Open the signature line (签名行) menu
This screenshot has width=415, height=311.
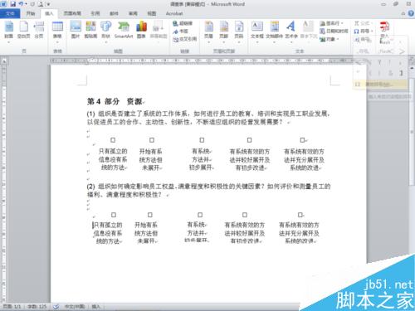pos(332,23)
